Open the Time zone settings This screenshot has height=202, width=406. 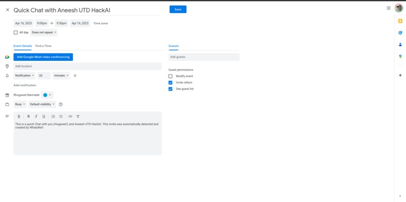100,23
